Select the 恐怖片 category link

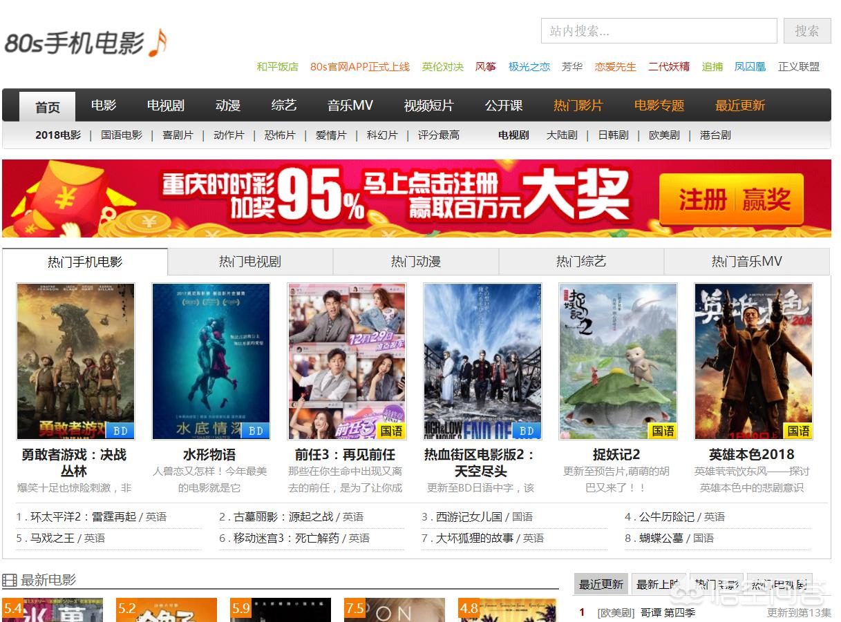pyautogui.click(x=280, y=135)
